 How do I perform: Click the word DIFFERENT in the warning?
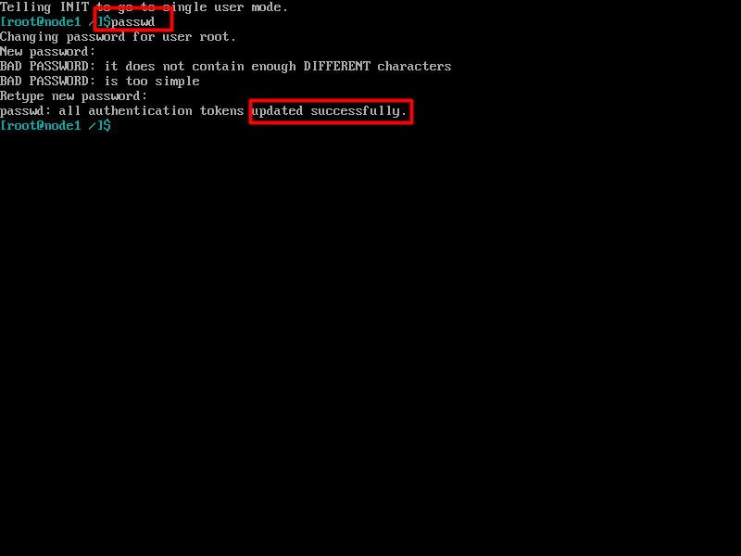click(x=337, y=66)
